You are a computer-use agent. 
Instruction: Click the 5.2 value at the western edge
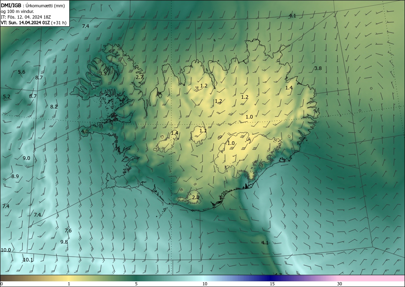tap(7, 97)
